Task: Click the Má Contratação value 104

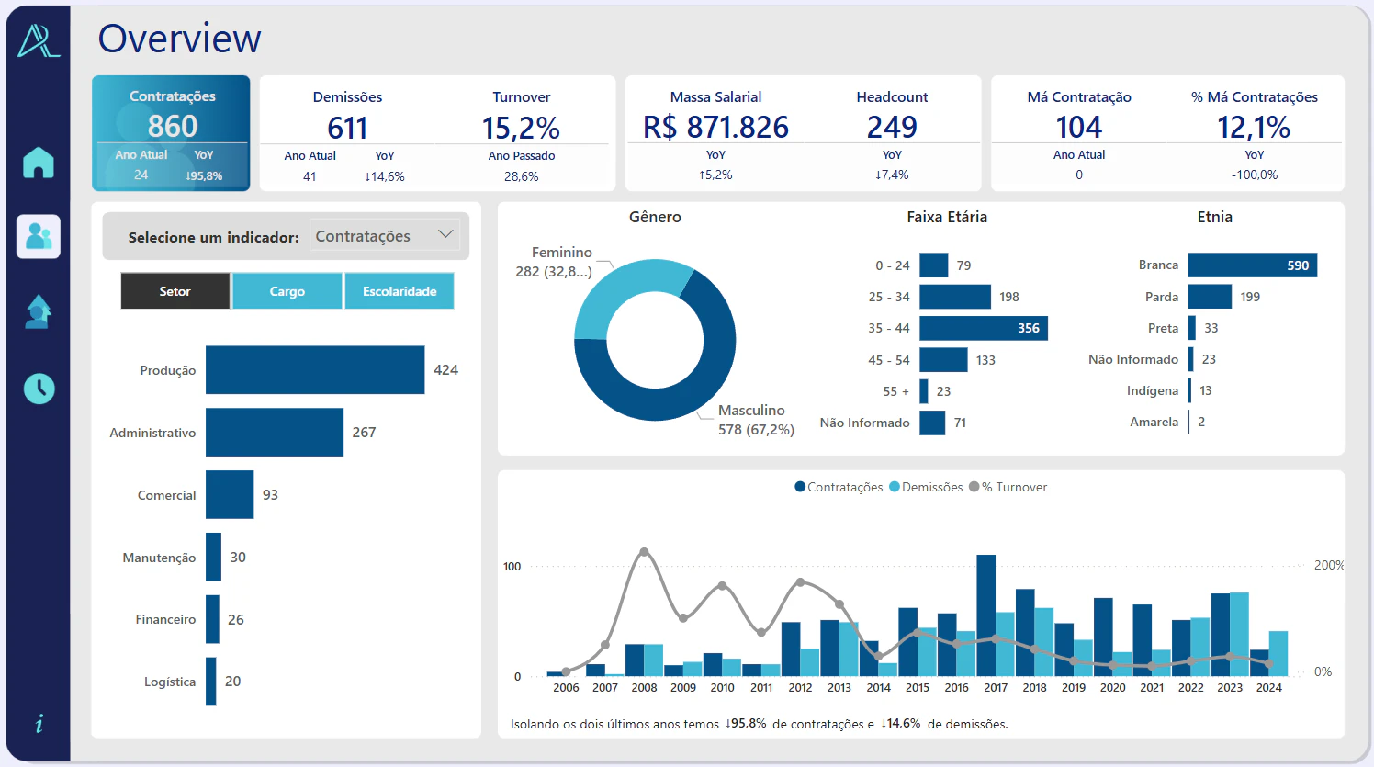Action: click(x=1079, y=127)
